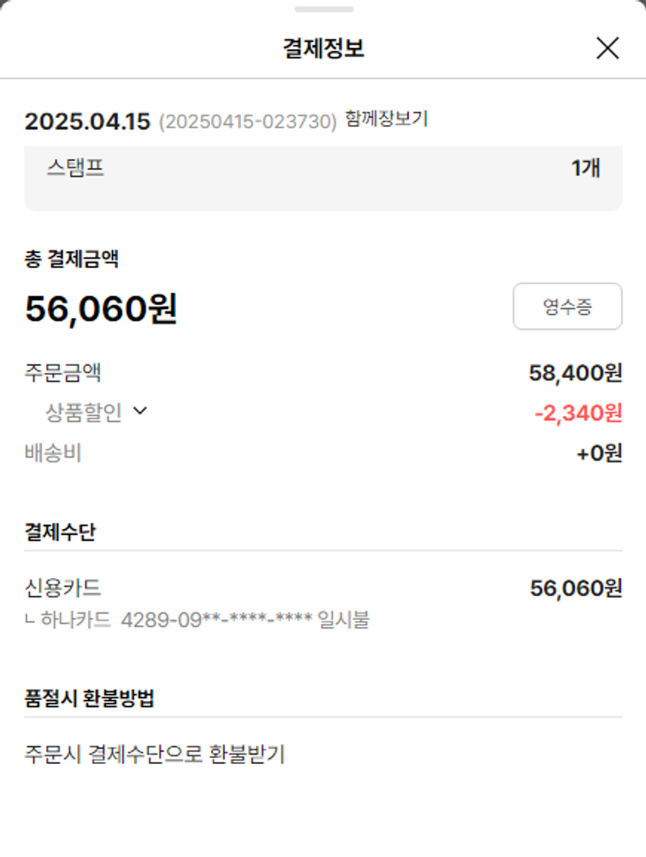Click the 배송비 shipping fee label
The width and height of the screenshot is (646, 857).
(53, 453)
